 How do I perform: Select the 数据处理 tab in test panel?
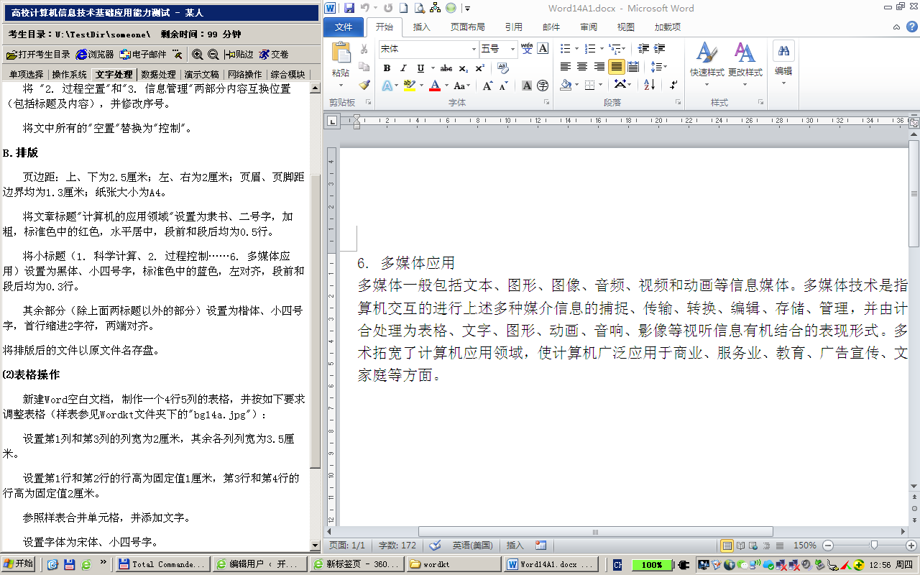(158, 74)
